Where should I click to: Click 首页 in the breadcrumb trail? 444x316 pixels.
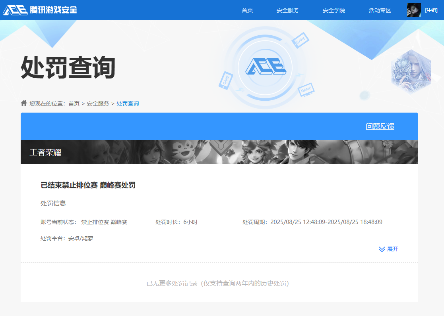[x=74, y=103]
